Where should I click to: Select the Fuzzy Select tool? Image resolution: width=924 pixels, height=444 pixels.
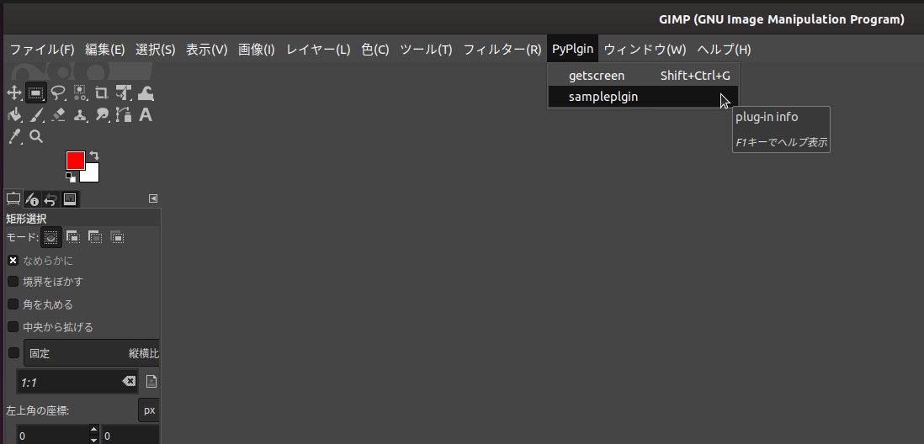pos(80,93)
